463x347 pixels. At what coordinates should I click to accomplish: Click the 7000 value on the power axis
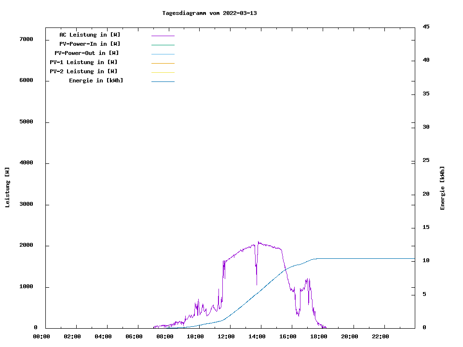26,39
